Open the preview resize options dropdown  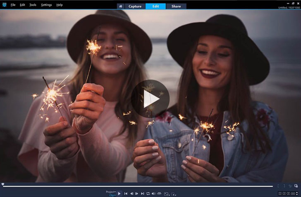coord(166,193)
